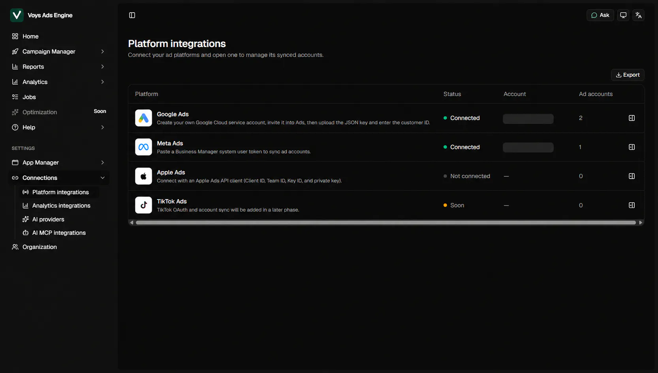Image resolution: width=658 pixels, height=373 pixels.
Task: Click the Platform integrations broadcast icon
Action: point(26,192)
